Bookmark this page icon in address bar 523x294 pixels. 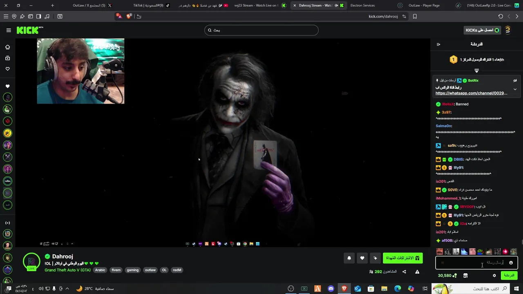415,16
